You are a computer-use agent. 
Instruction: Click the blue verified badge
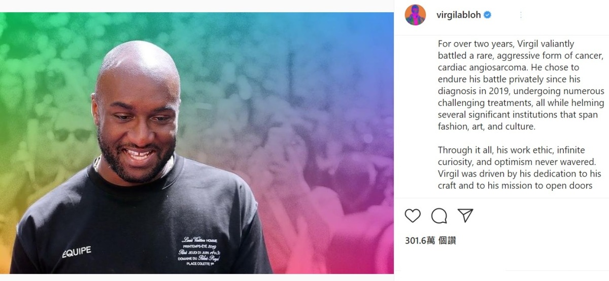point(487,15)
